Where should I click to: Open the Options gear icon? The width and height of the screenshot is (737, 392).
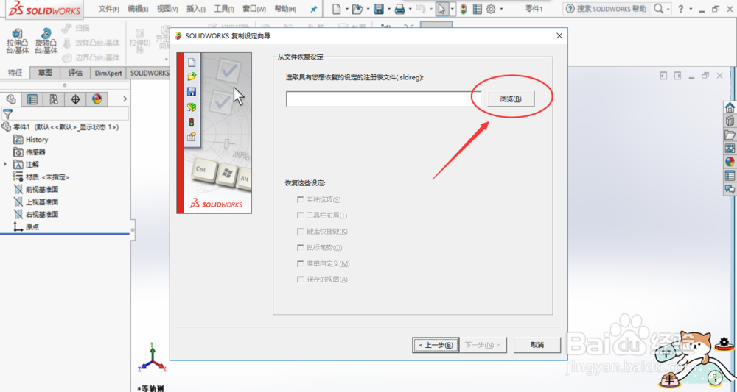pyautogui.click(x=491, y=9)
